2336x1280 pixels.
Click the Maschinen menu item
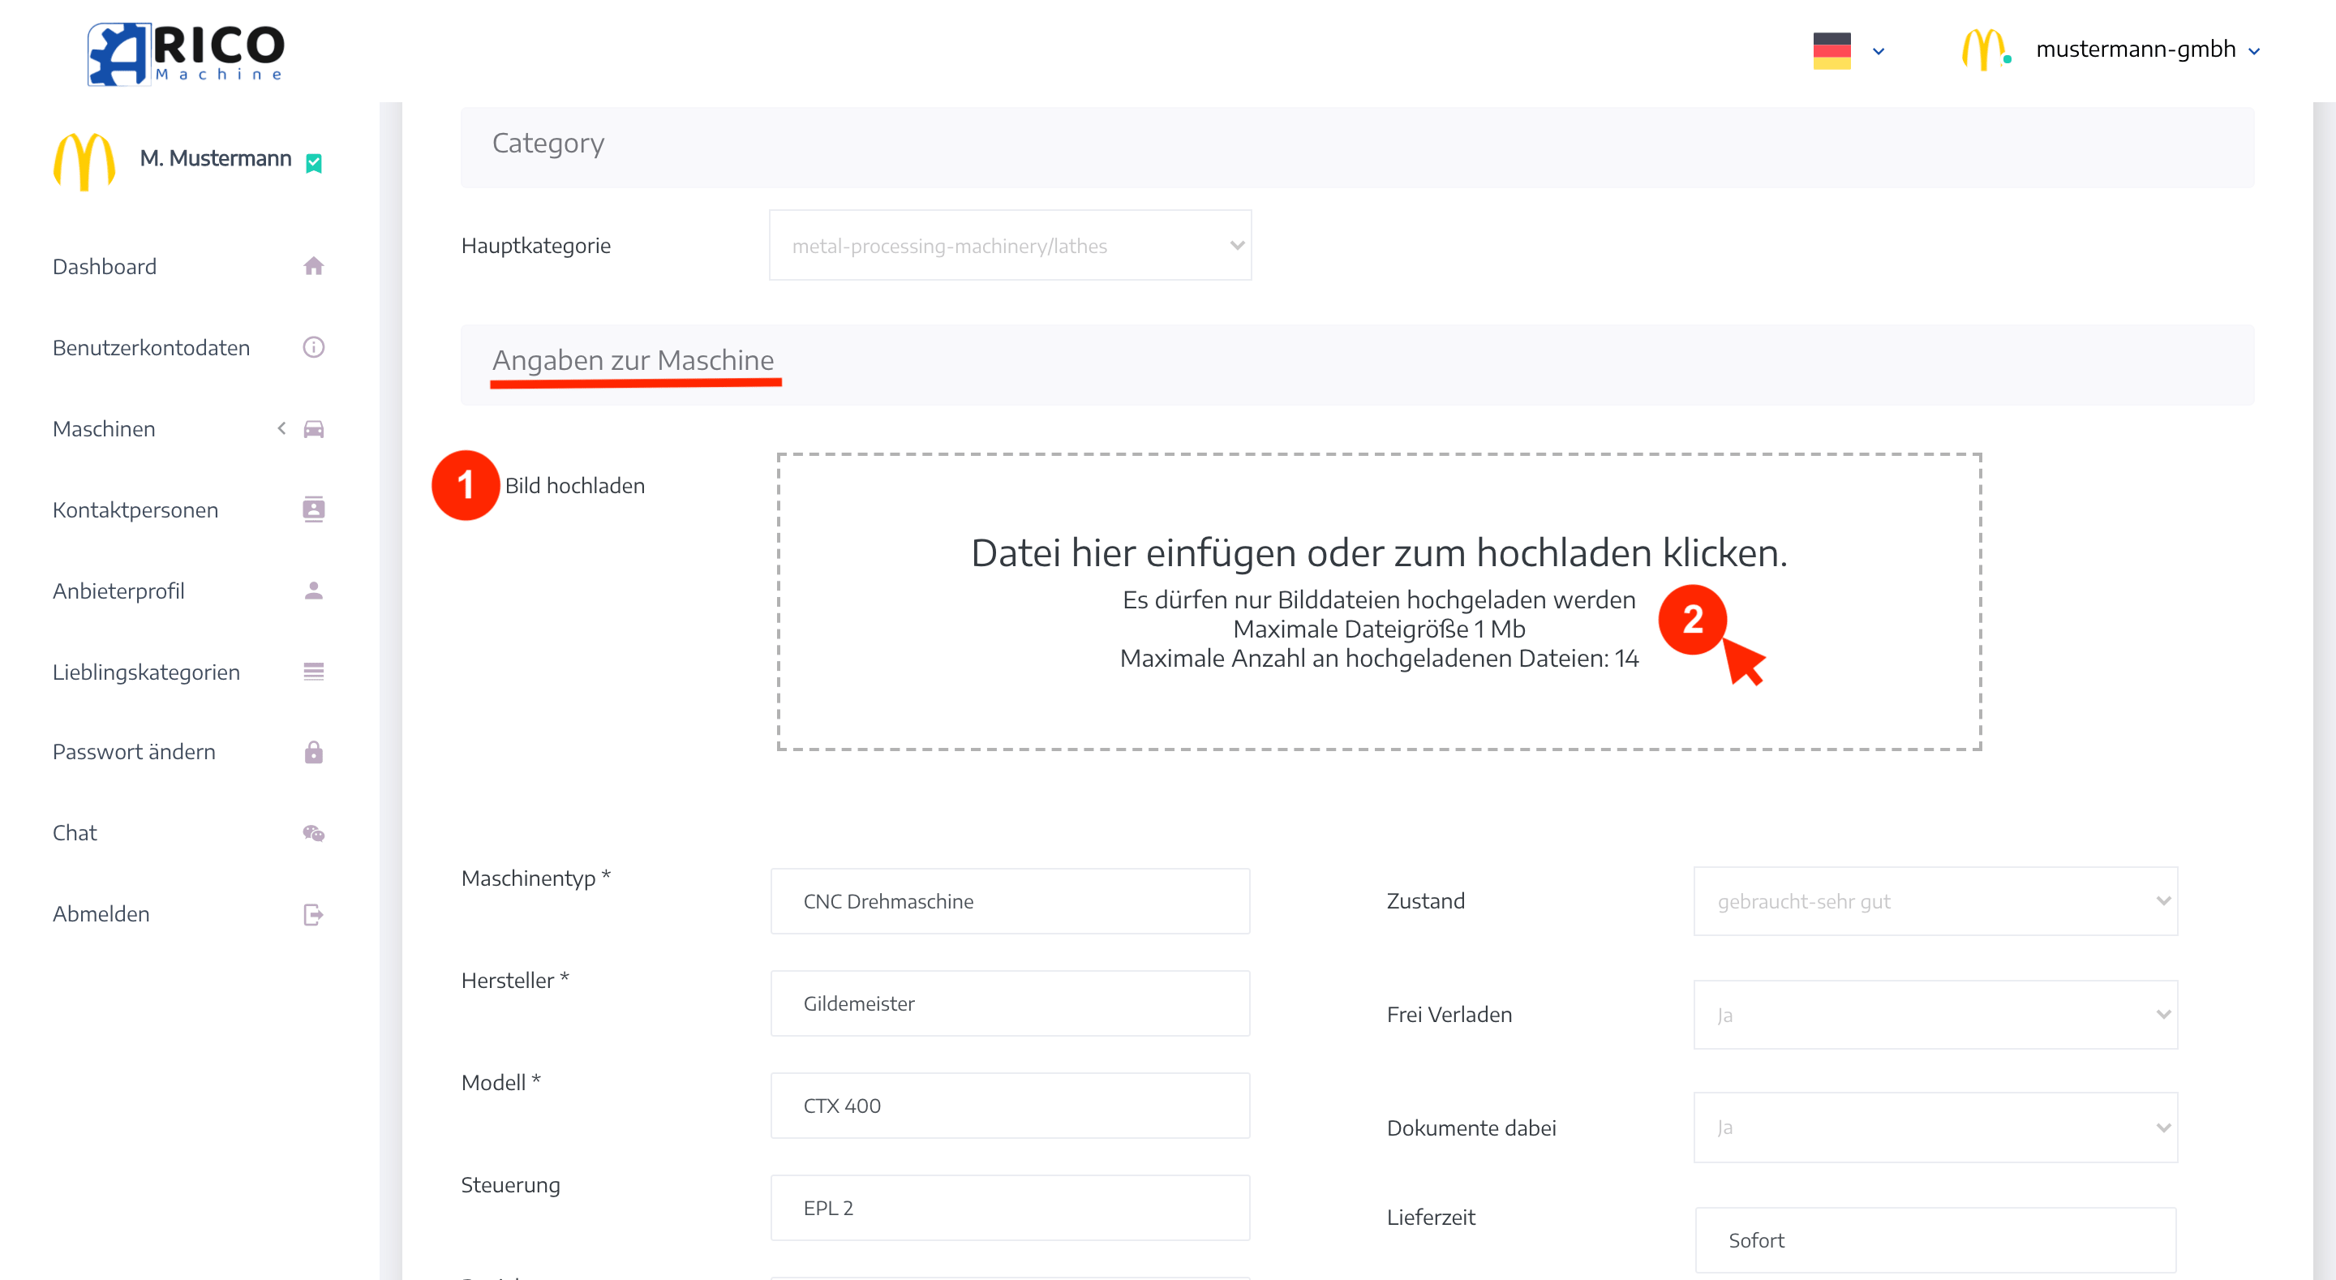point(102,427)
